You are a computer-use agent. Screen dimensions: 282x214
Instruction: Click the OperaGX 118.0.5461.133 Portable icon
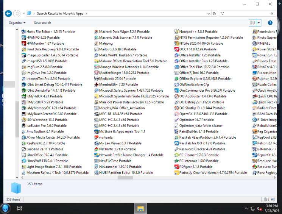[176, 114]
